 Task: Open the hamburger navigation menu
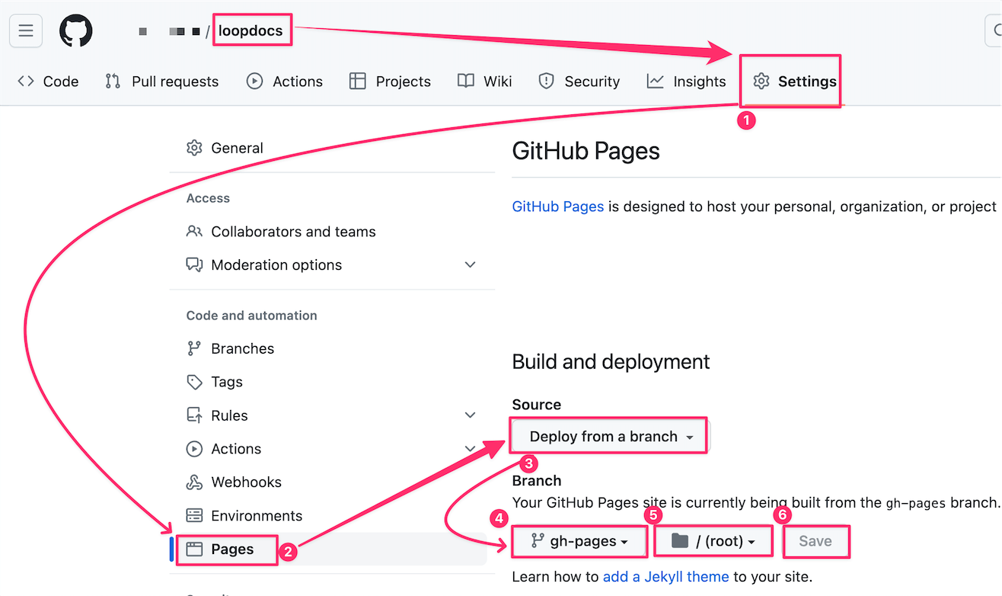(x=25, y=30)
